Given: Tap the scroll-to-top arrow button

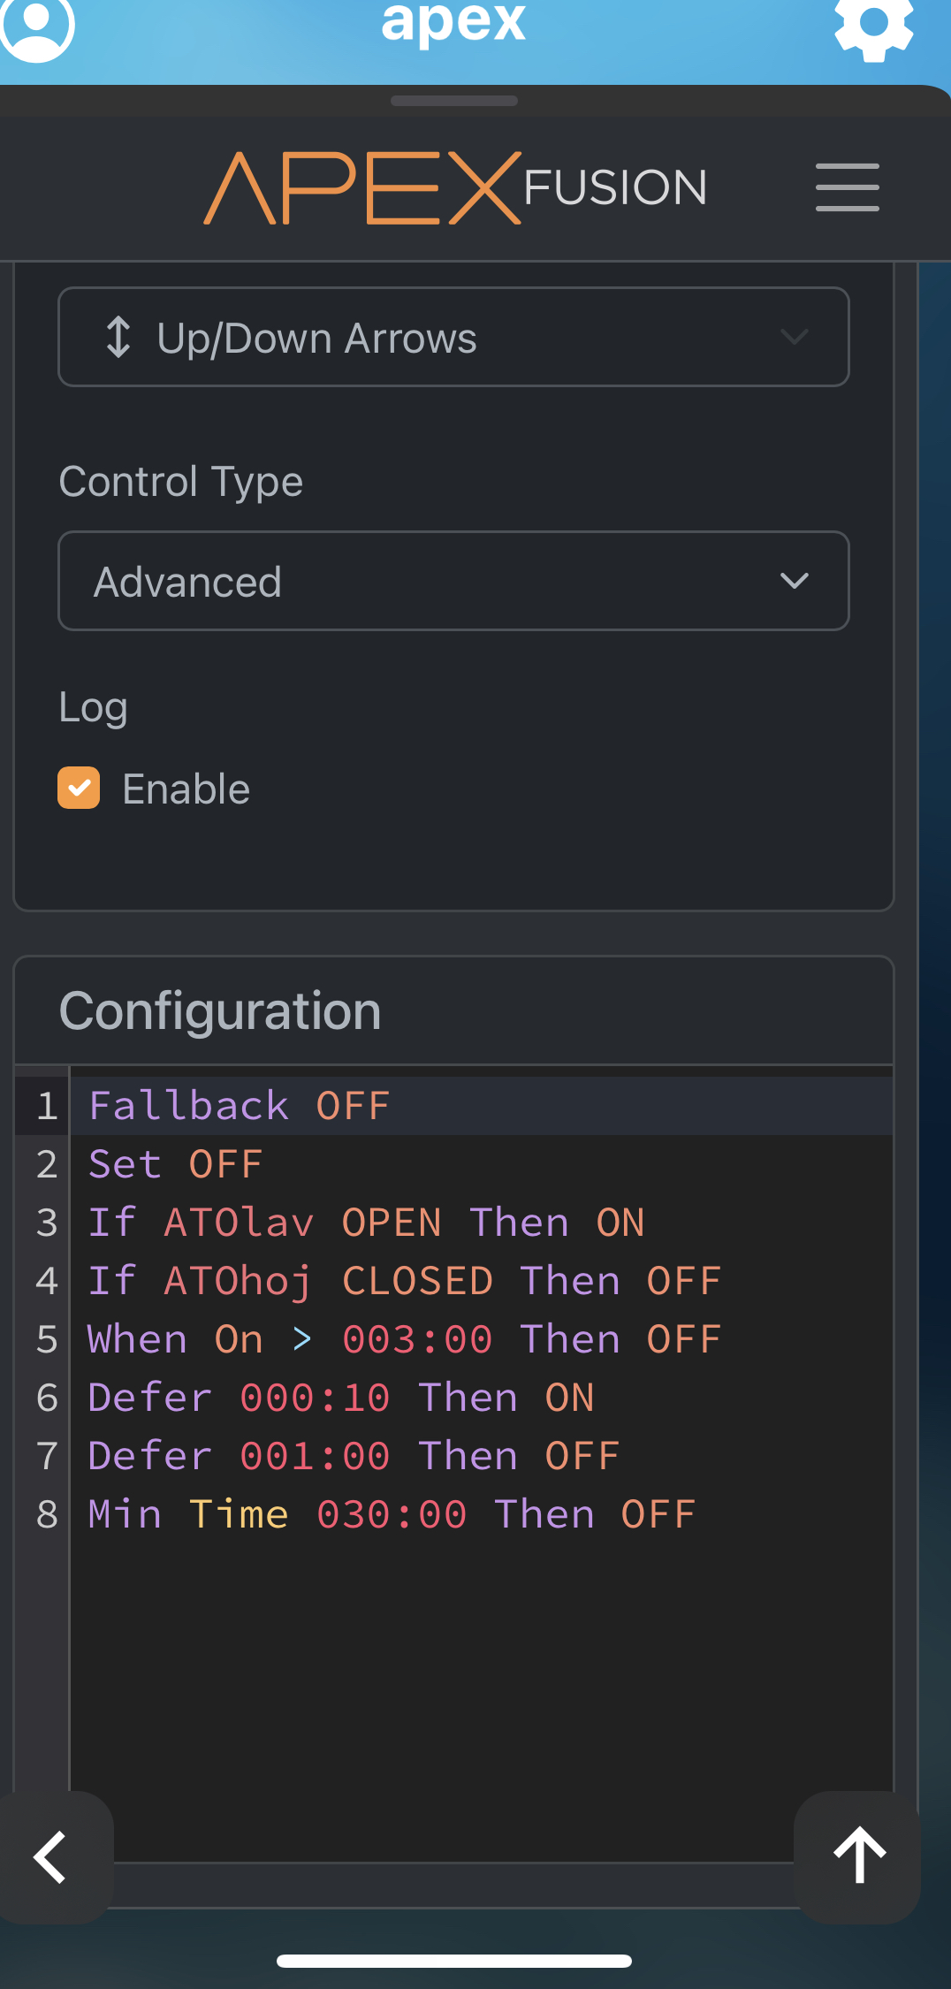Looking at the screenshot, I should click(x=859, y=1856).
